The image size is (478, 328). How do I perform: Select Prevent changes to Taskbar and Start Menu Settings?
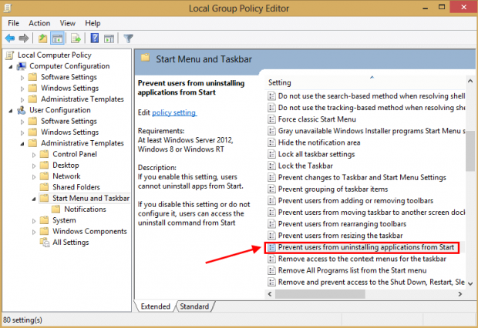pos(362,178)
